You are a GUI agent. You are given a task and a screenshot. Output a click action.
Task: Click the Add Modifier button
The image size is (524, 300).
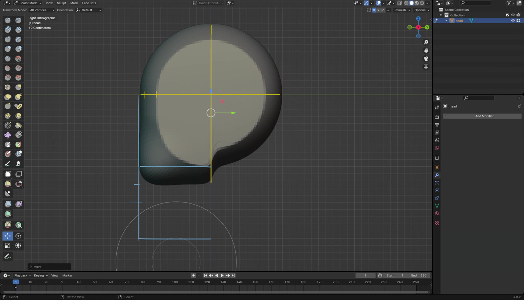tap(482, 116)
